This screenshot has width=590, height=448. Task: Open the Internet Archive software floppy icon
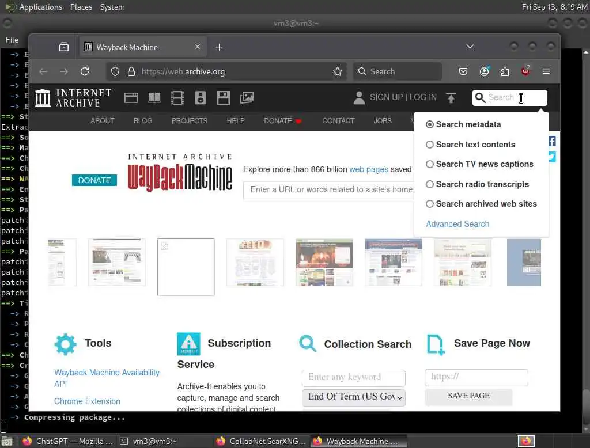point(223,98)
